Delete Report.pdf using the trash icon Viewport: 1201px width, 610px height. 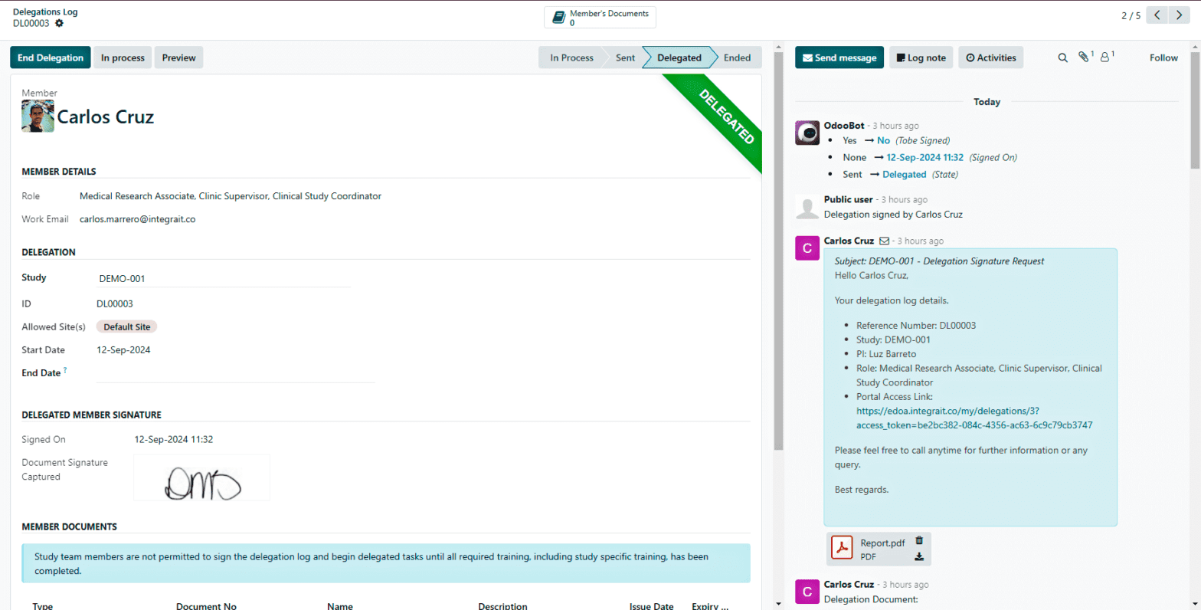tap(919, 540)
